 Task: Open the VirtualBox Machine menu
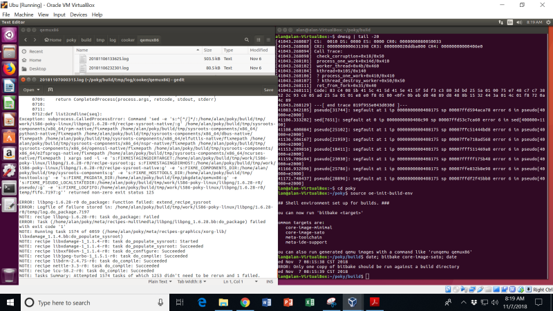pos(24,15)
